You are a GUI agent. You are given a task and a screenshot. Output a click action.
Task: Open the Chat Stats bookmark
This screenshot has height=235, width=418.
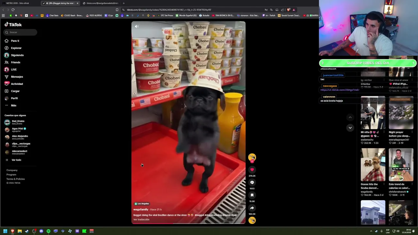point(52,15)
